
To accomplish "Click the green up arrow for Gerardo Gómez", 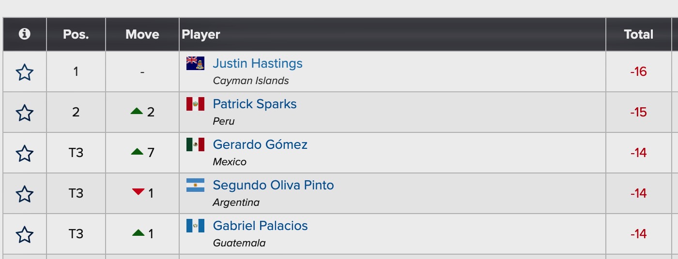I will (x=137, y=152).
